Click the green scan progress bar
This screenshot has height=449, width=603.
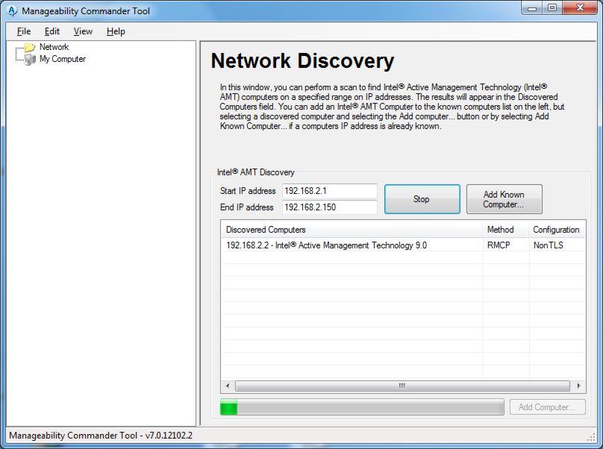pos(362,407)
